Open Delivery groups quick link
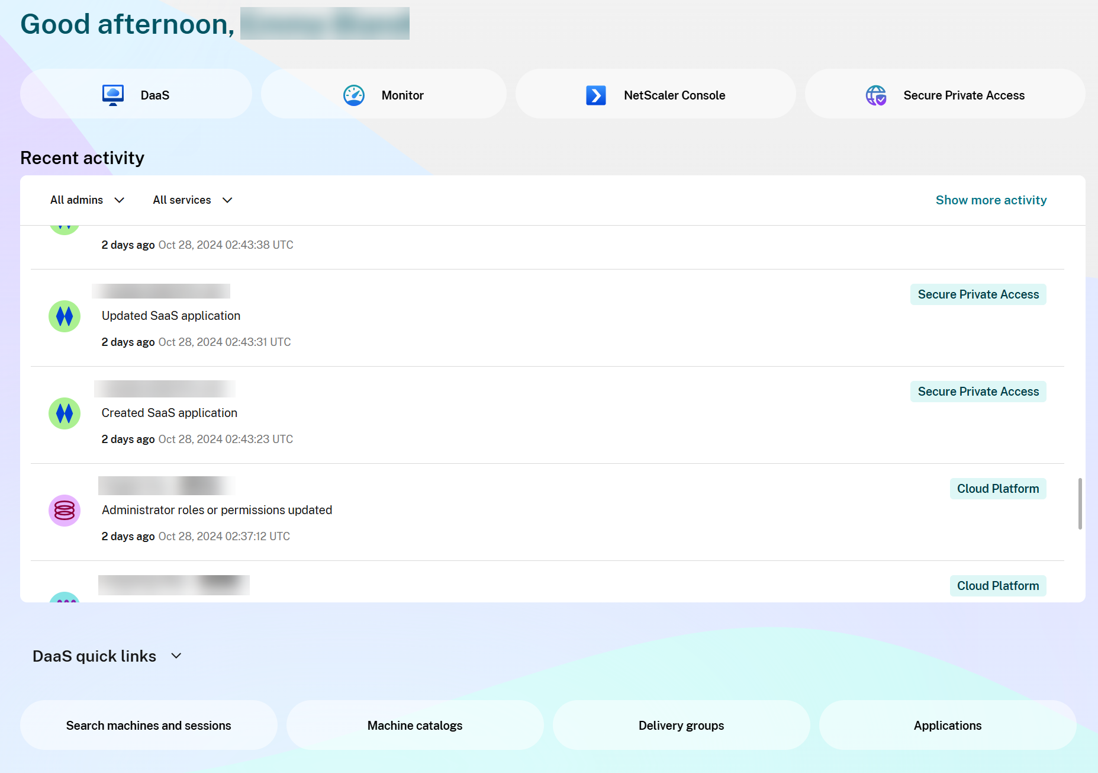Screen dimensions: 1098x773 coord(681,726)
